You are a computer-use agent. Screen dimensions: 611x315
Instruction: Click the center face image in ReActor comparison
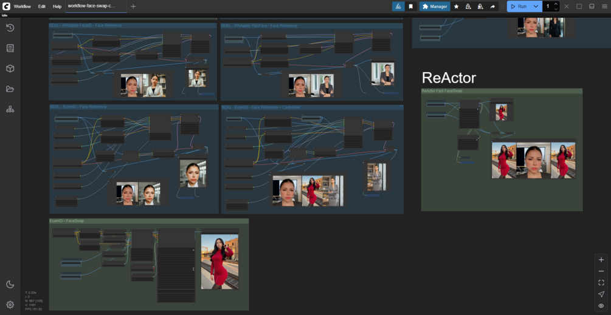coord(533,160)
